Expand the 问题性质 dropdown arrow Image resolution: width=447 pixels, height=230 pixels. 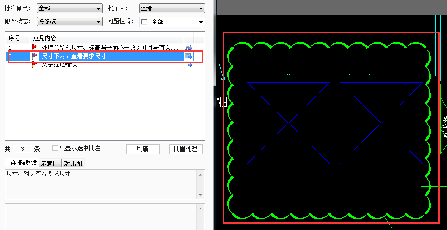tap(201, 22)
